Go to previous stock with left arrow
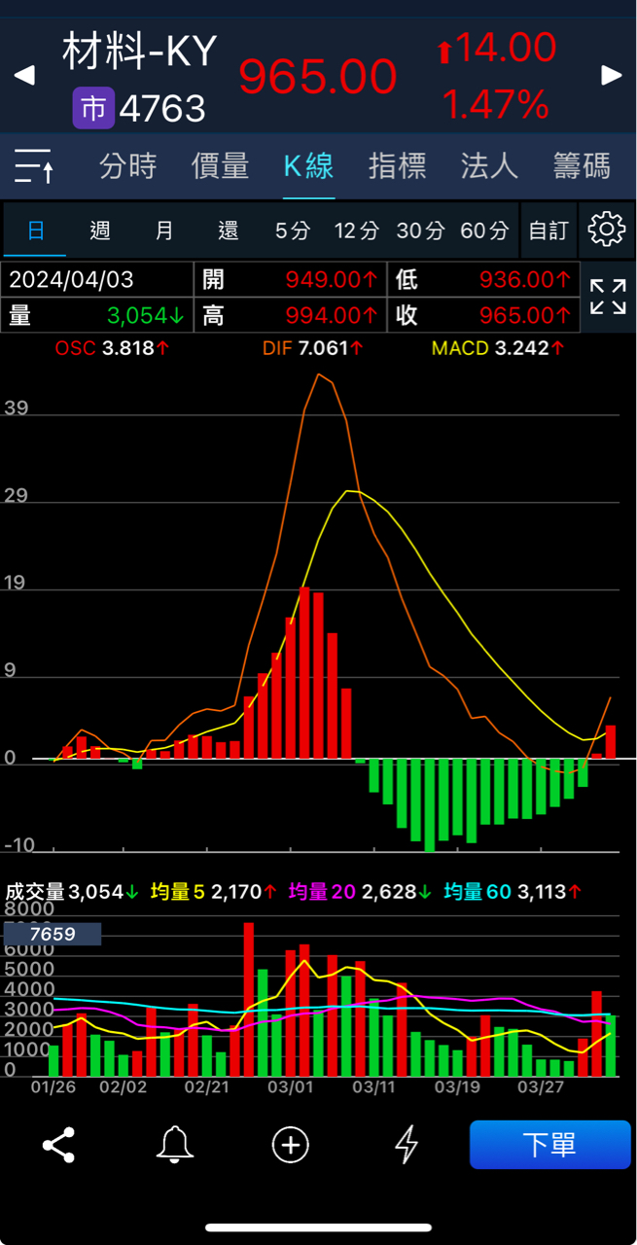This screenshot has height=1245, width=637. pos(24,76)
